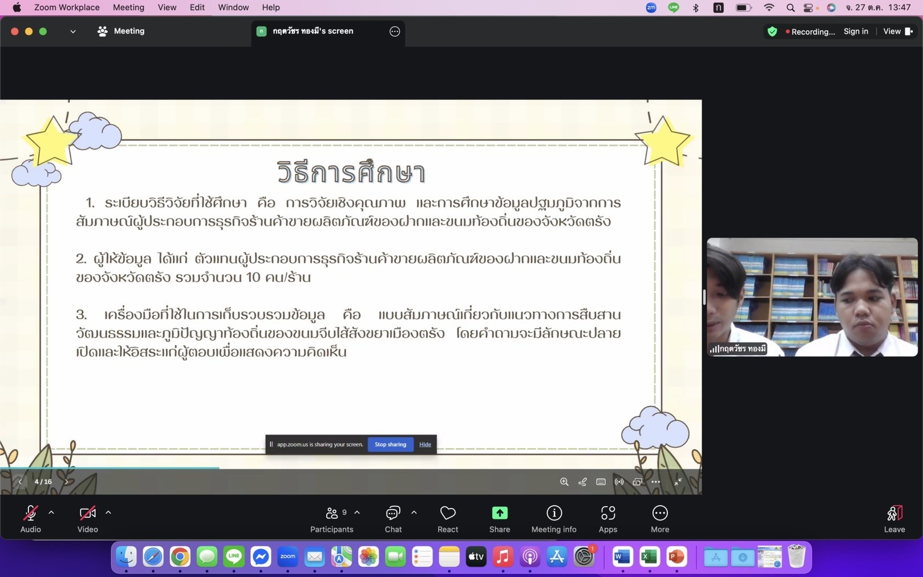
Task: Open the Meeting info panel
Action: coord(553,518)
